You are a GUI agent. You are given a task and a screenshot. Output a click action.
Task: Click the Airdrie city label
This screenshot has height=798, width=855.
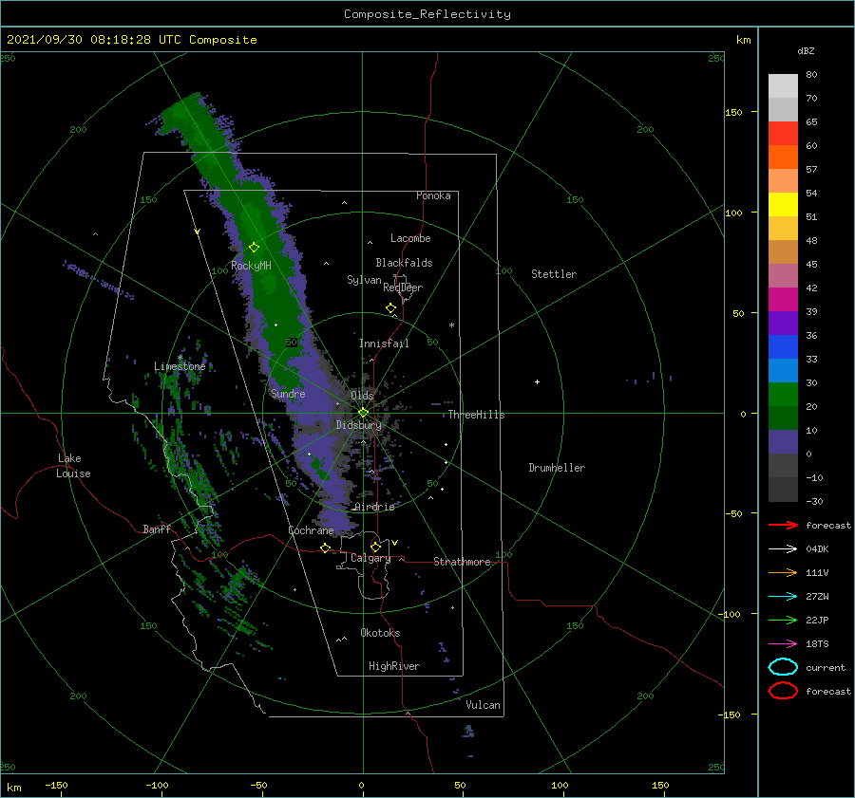[374, 507]
